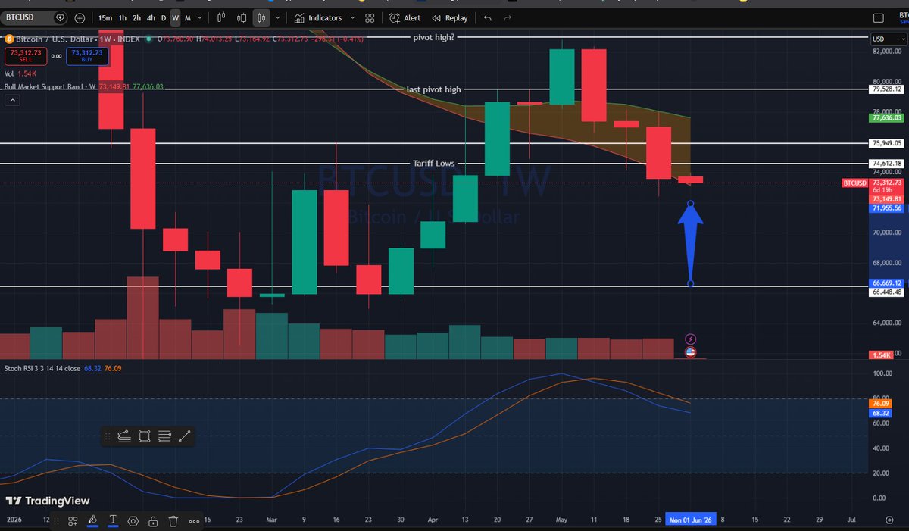The image size is (909, 531).
Task: Open the Indicators dialog
Action: tap(319, 17)
